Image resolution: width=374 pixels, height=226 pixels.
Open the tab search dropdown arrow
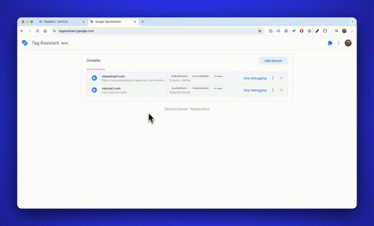[352, 22]
